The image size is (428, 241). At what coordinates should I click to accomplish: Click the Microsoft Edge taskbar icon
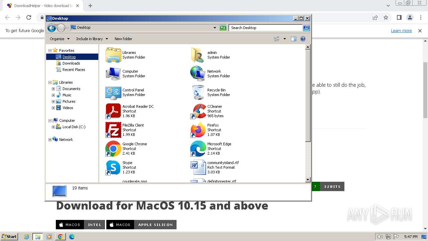[72, 237]
